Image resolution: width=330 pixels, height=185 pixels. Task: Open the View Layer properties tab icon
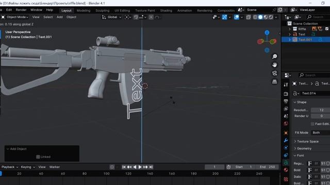coord(286,108)
